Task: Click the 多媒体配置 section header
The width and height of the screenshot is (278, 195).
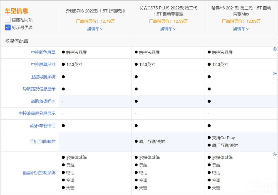Action: (x=16, y=41)
